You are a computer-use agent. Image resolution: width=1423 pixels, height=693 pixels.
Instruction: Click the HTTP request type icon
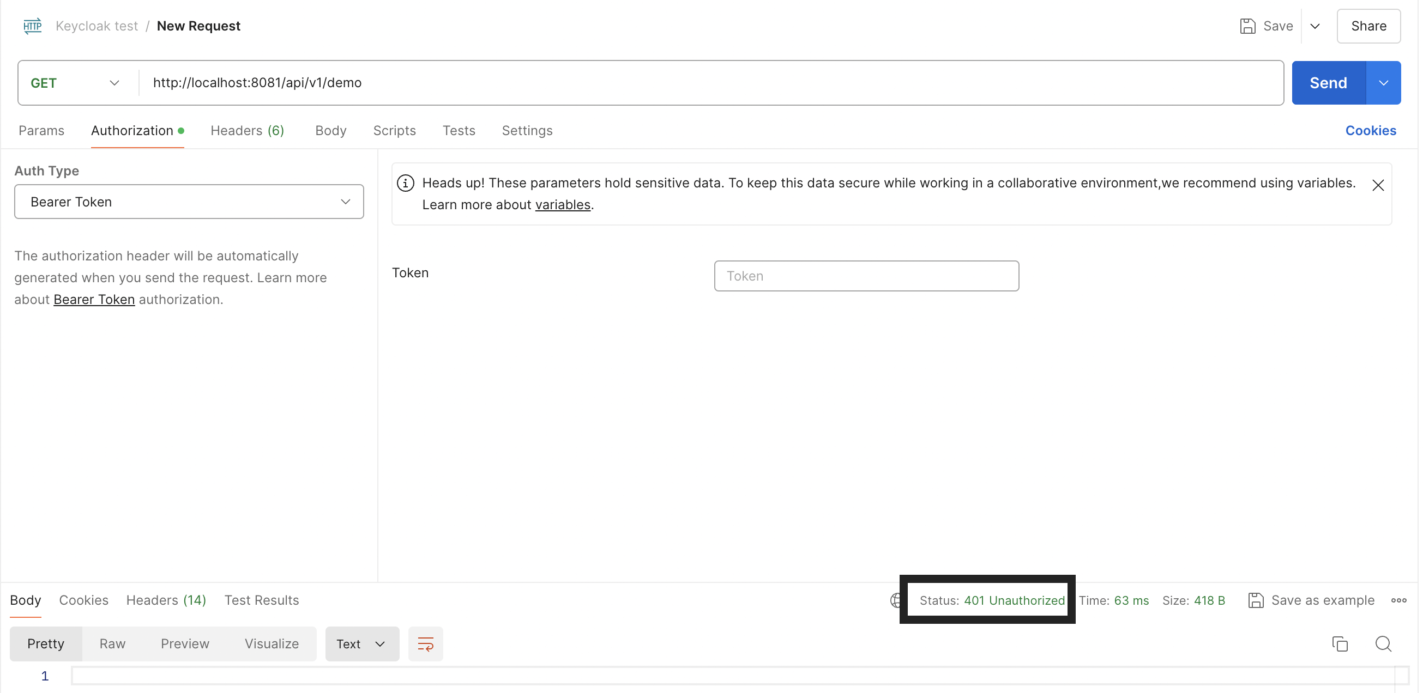[33, 26]
